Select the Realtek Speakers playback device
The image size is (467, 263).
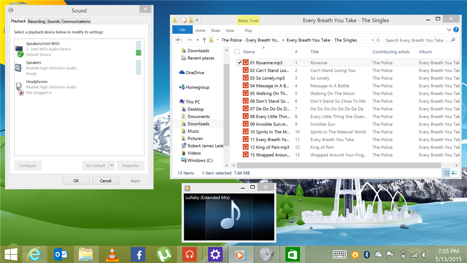tap(79, 68)
